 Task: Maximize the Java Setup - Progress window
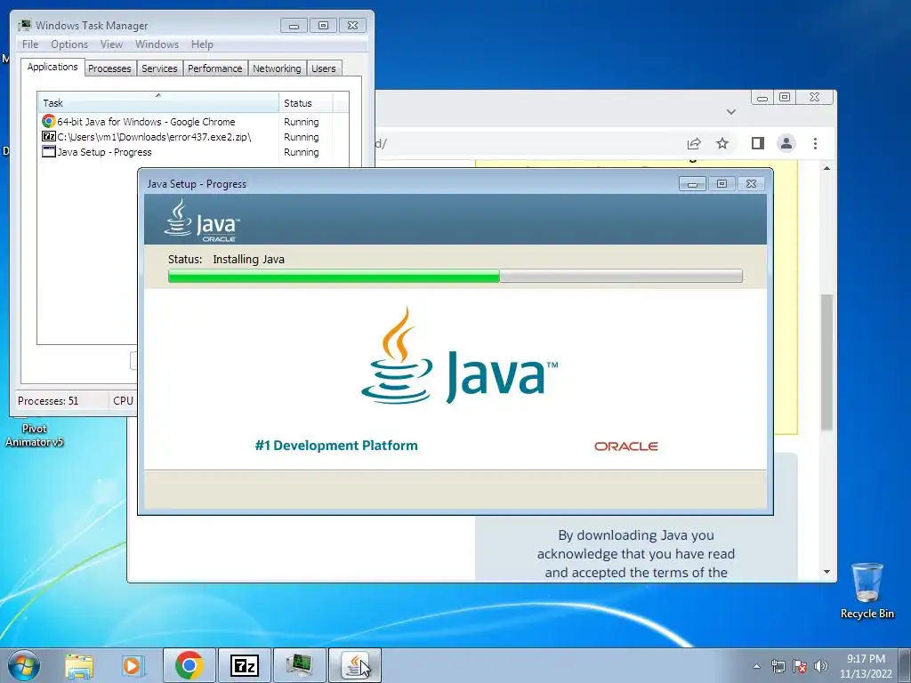tap(722, 184)
